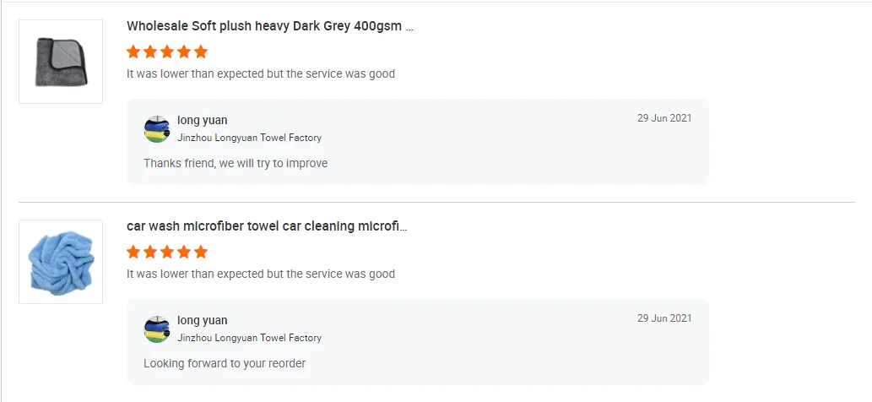Select fifth star of car wash towel rating
This screenshot has width=872, height=402.
[x=201, y=252]
